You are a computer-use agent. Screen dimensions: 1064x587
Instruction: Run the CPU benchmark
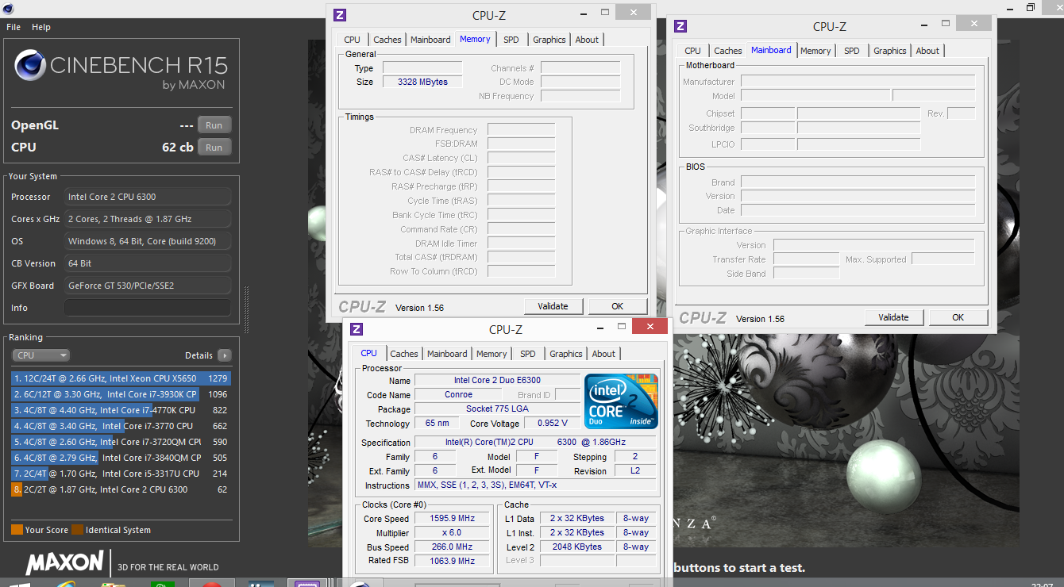click(x=214, y=148)
